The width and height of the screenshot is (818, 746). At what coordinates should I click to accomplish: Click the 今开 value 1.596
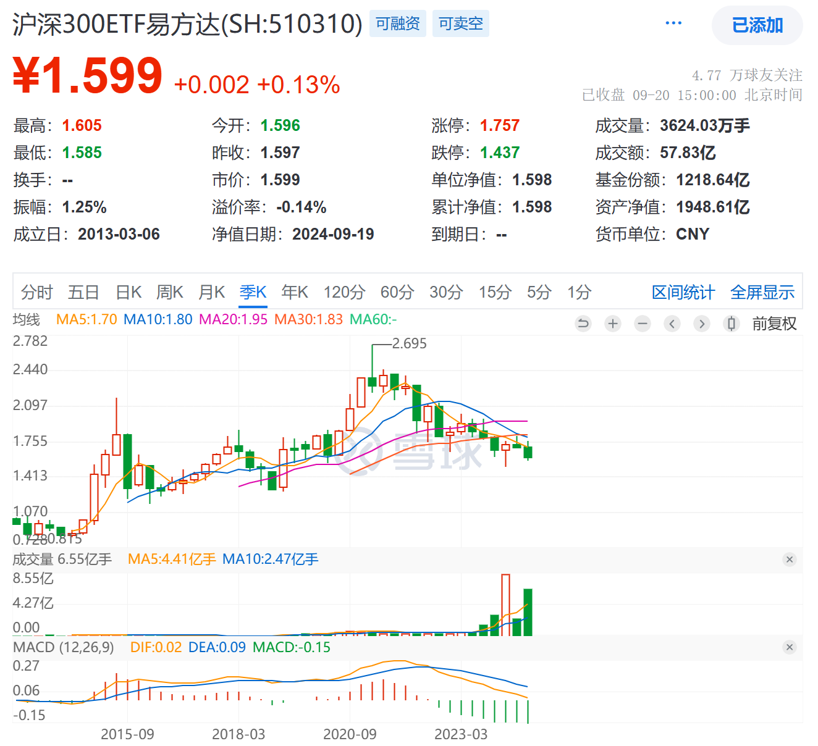tap(280, 125)
